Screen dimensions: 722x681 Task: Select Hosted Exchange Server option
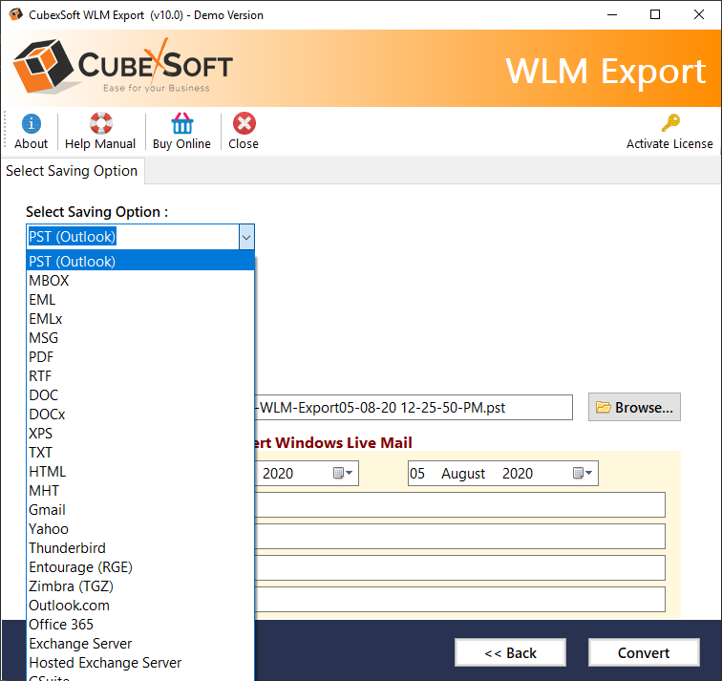[105, 663]
